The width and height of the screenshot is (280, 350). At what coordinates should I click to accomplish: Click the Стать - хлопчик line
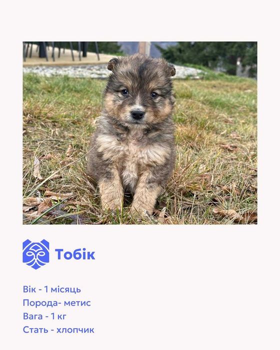click(x=58, y=329)
